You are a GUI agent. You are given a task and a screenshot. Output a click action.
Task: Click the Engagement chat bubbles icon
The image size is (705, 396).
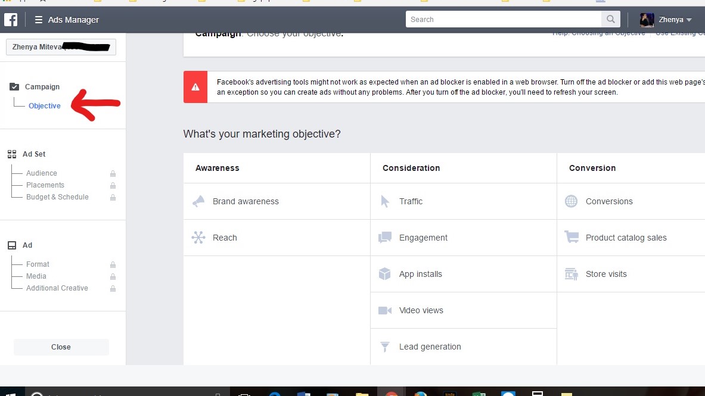click(385, 238)
